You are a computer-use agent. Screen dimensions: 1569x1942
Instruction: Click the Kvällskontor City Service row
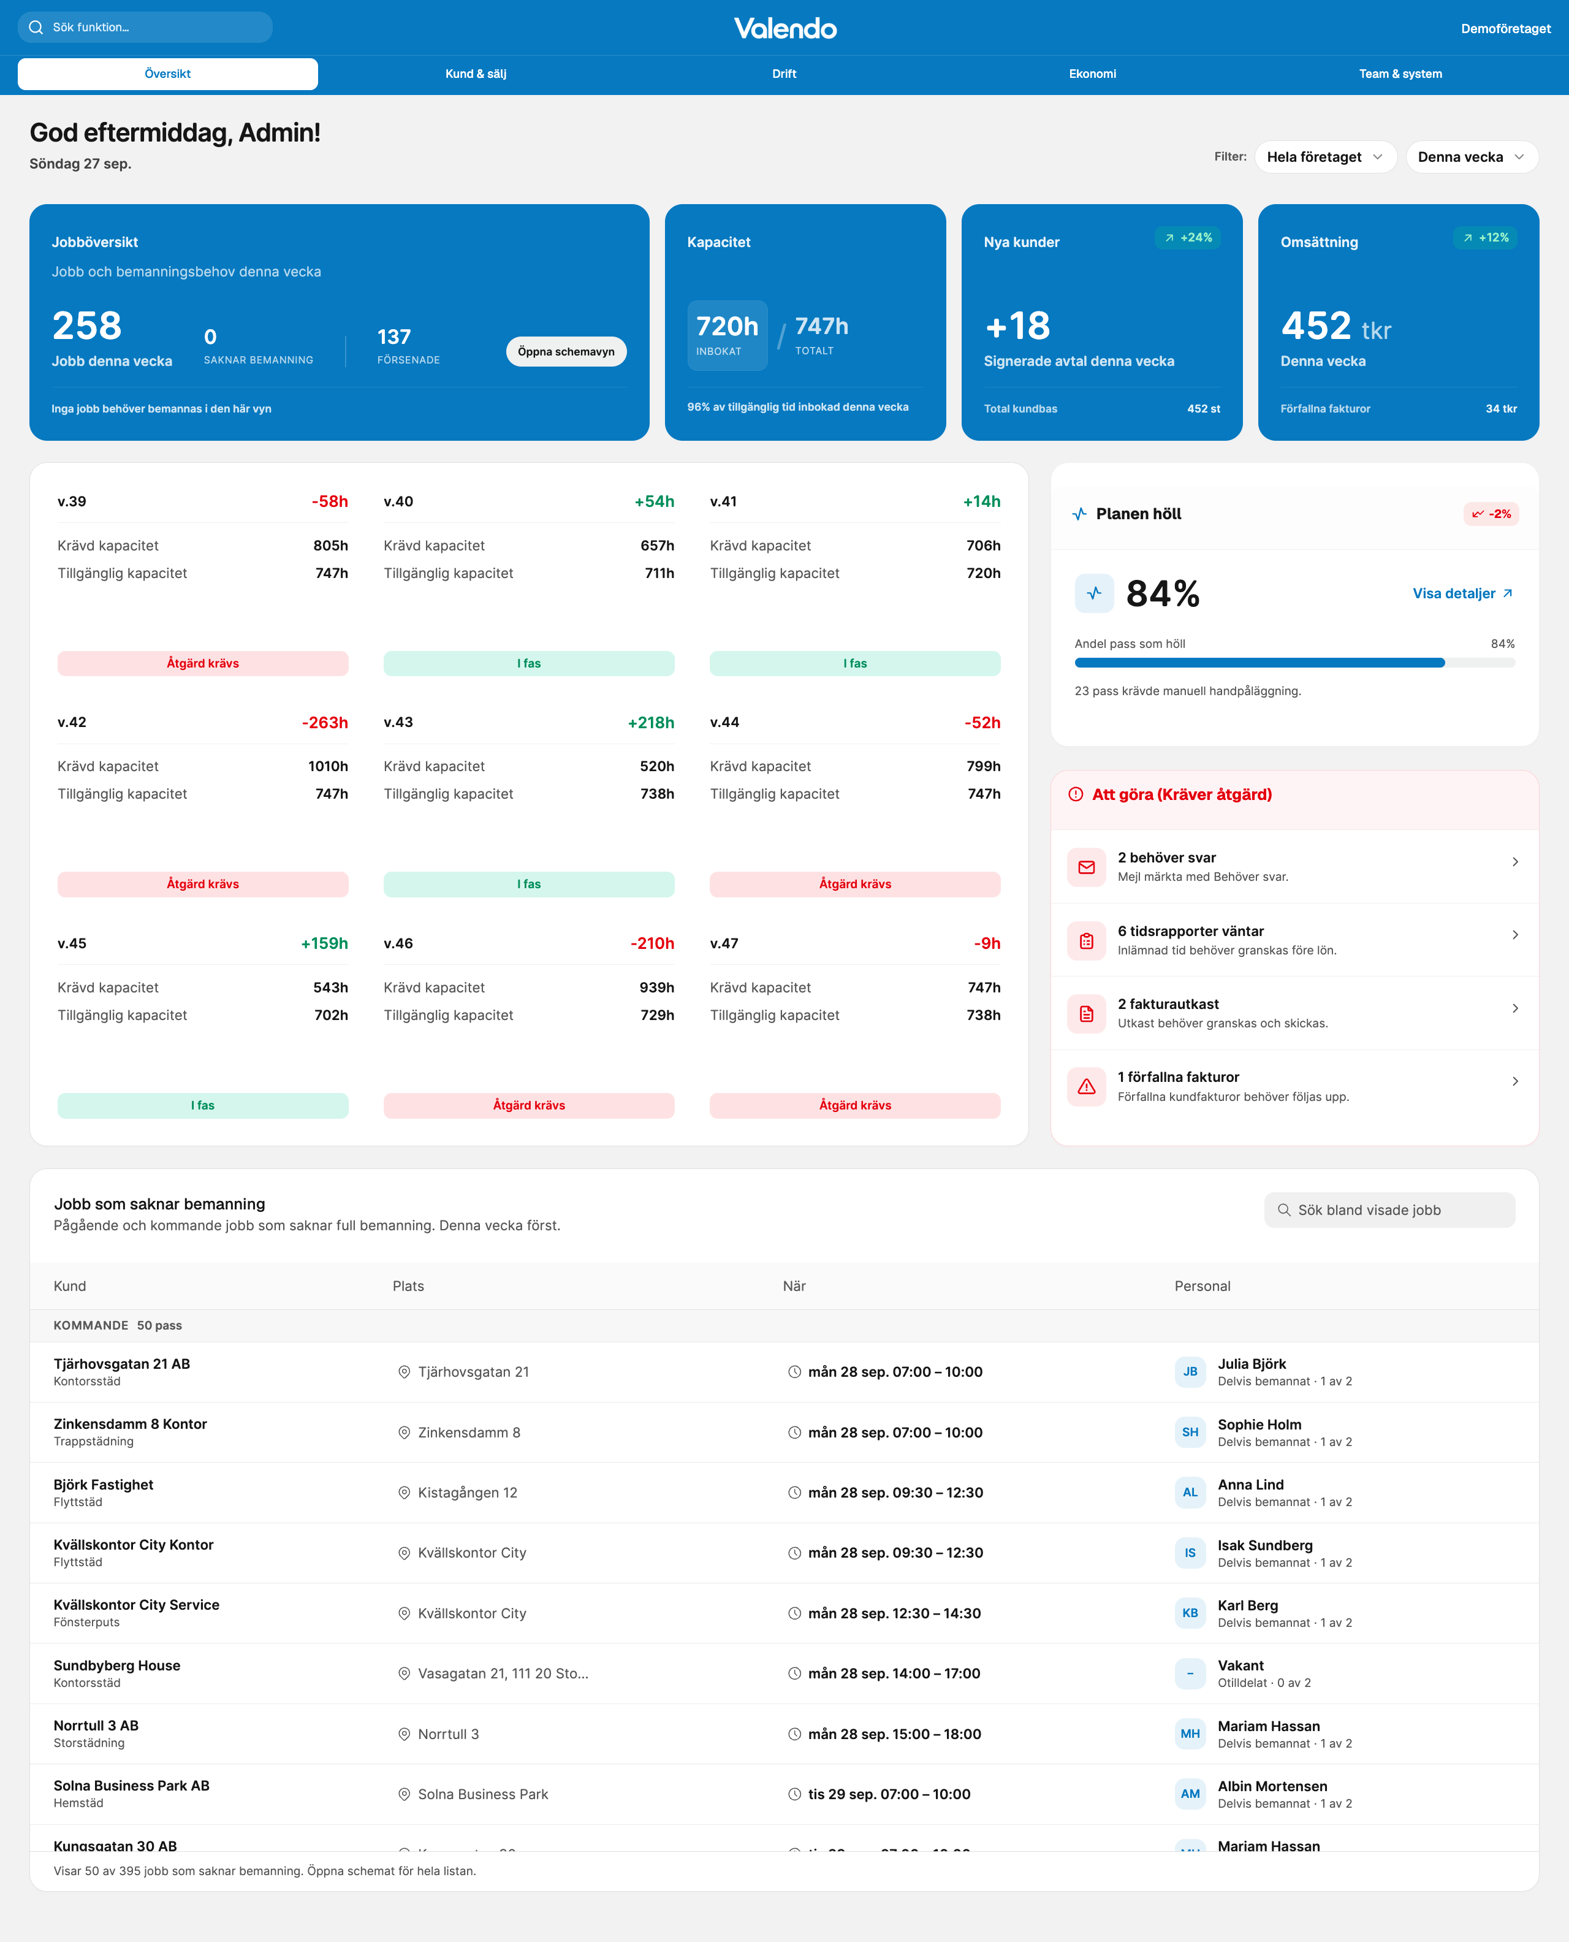pos(784,1613)
